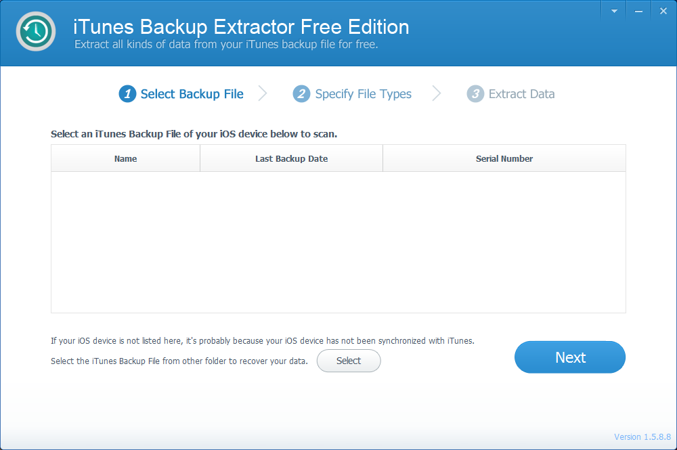677x450 pixels.
Task: Click the arrow between Specify File Types and Extract Data
Action: [x=437, y=93]
